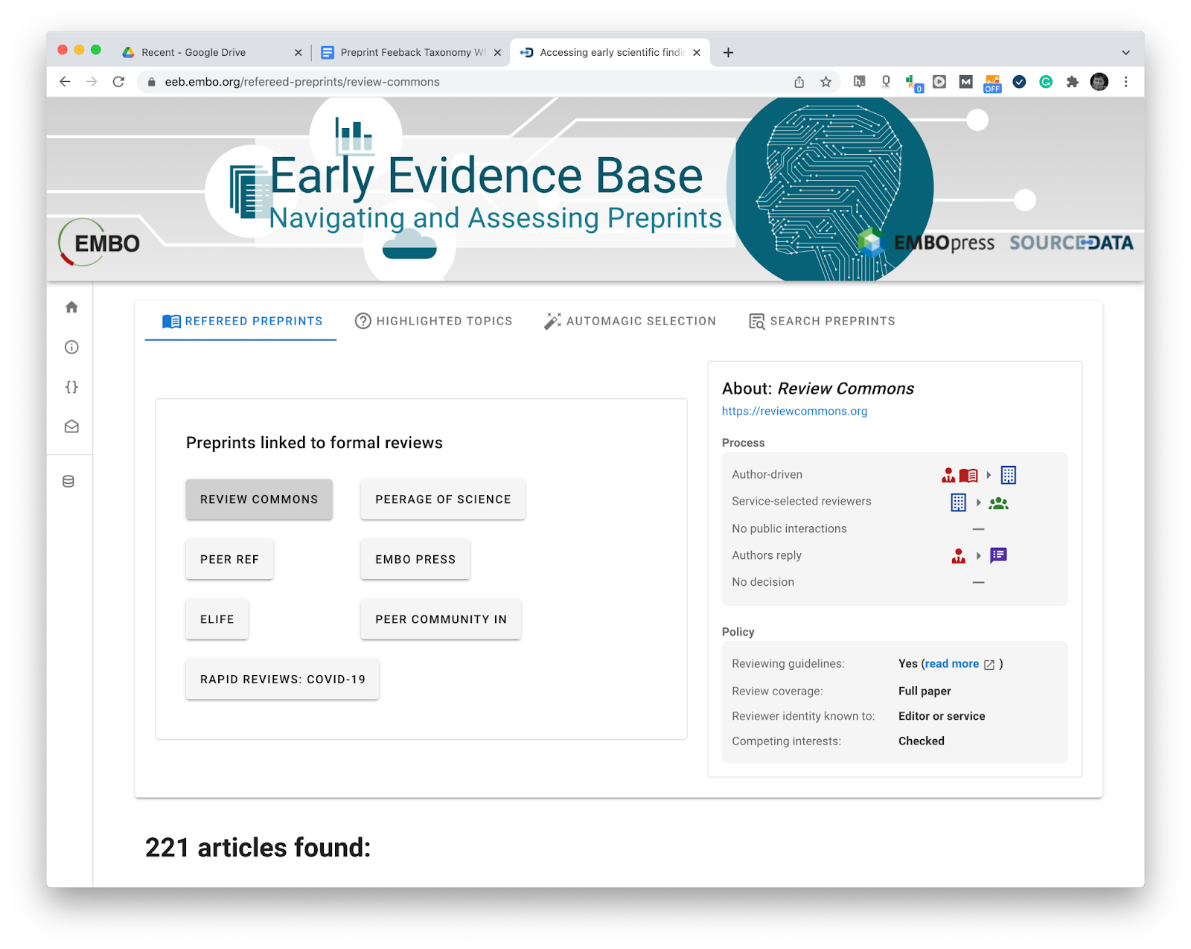Click the Peer Community In button
This screenshot has height=949, width=1191.
(441, 619)
